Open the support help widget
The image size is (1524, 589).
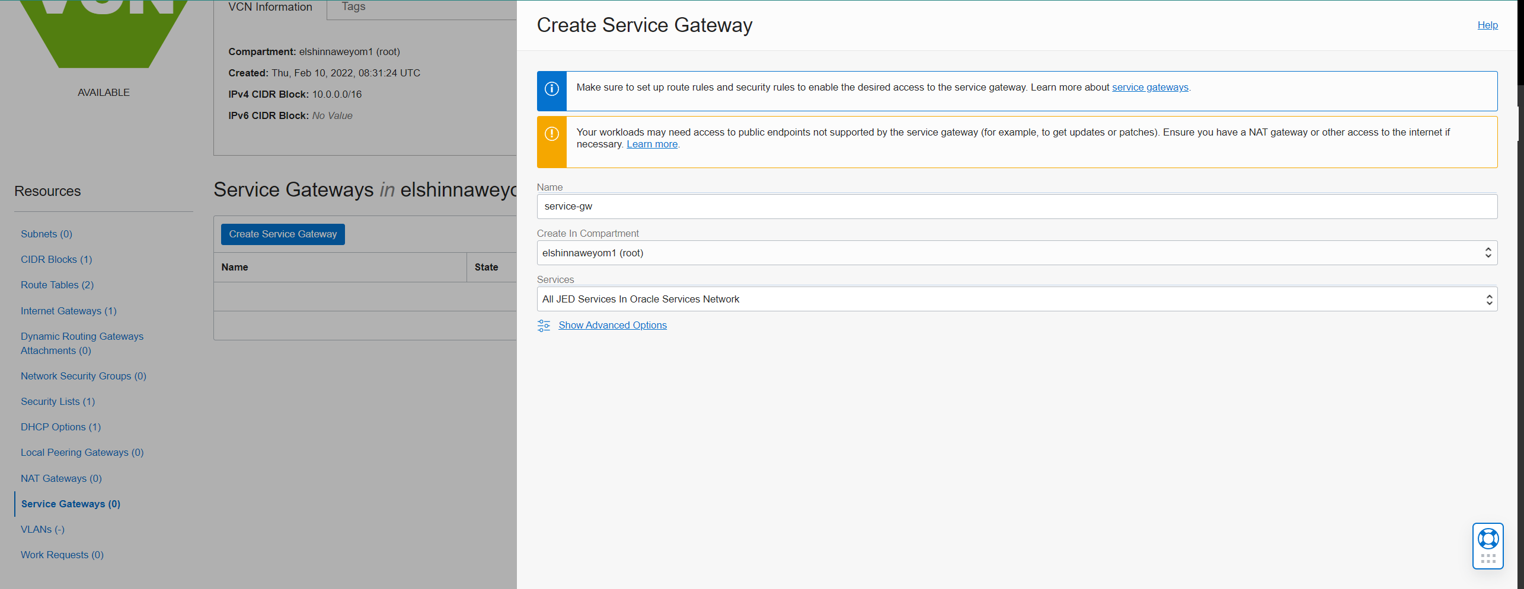1487,539
